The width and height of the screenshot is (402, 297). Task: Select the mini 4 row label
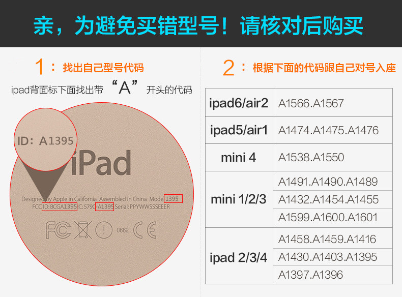tap(238, 158)
